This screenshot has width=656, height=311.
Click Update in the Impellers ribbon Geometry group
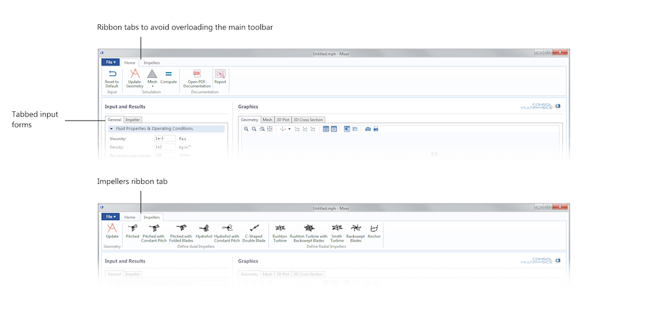pos(112,231)
